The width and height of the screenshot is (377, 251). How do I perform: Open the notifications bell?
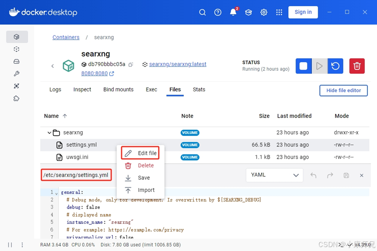click(233, 12)
